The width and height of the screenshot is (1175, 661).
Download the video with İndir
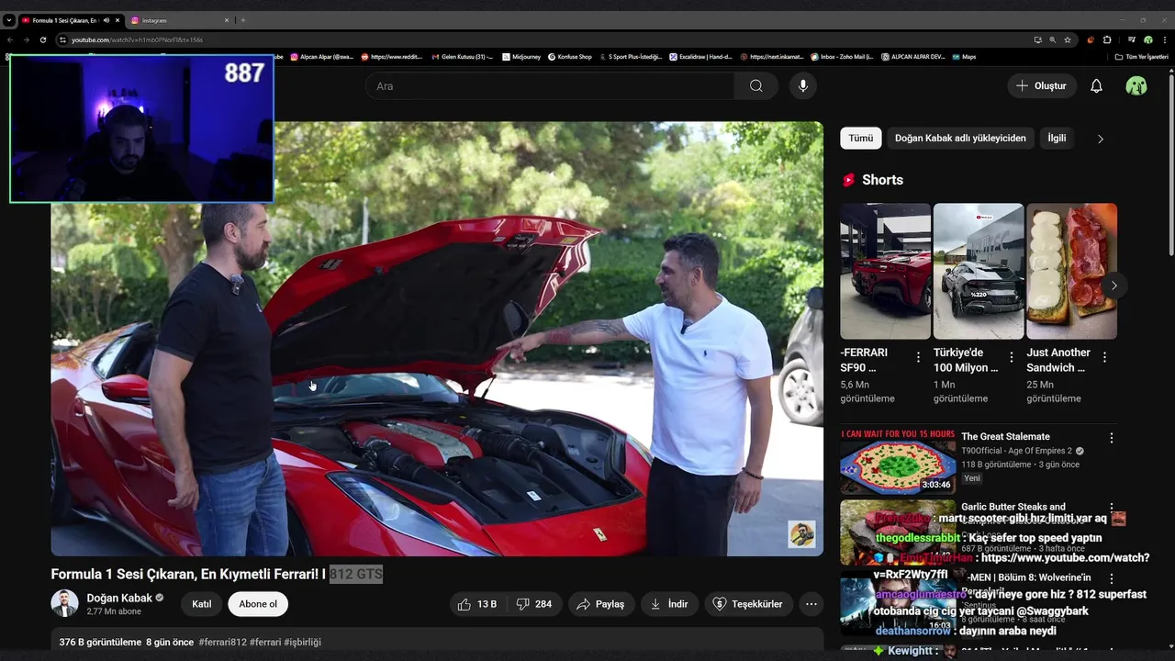click(669, 604)
